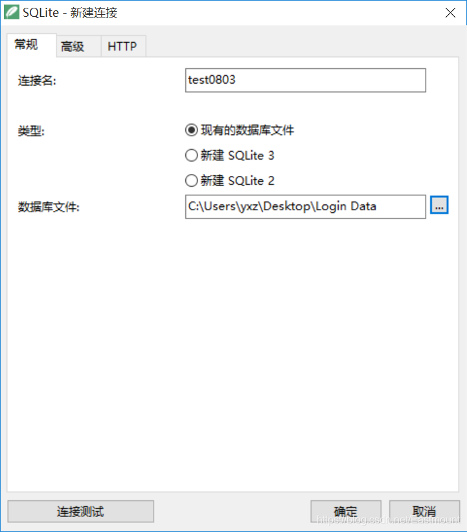467x532 pixels.
Task: Click the 新建 SQLite 3 option label text
Action: pos(238,156)
